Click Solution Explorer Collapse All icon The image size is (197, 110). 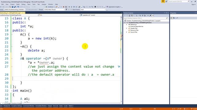point(143,16)
